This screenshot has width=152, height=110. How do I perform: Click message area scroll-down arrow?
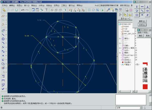tap(150, 104)
